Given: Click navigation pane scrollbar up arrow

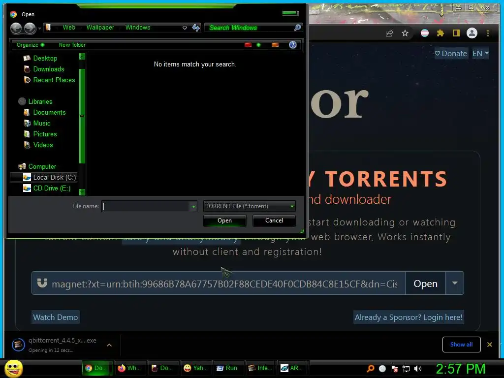Looking at the screenshot, I should tap(82, 57).
